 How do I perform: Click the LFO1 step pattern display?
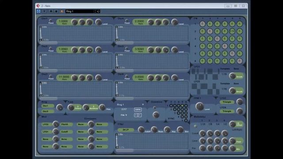click(x=205, y=74)
